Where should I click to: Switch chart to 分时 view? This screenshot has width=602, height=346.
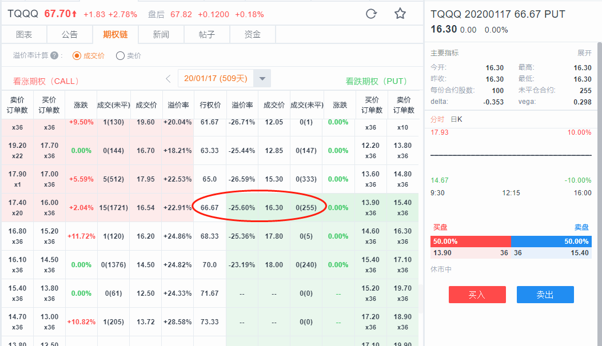click(x=437, y=119)
